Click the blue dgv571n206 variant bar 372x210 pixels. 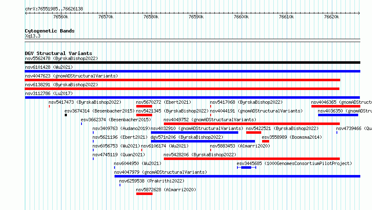[x=203, y=141]
